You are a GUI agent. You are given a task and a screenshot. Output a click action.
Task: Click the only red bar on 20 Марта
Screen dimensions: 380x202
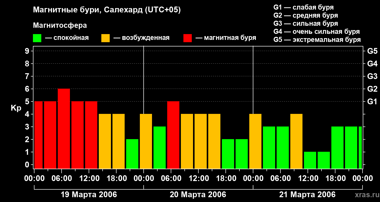pos(173,135)
